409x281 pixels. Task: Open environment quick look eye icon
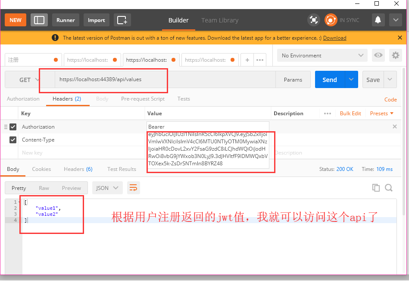click(x=378, y=55)
